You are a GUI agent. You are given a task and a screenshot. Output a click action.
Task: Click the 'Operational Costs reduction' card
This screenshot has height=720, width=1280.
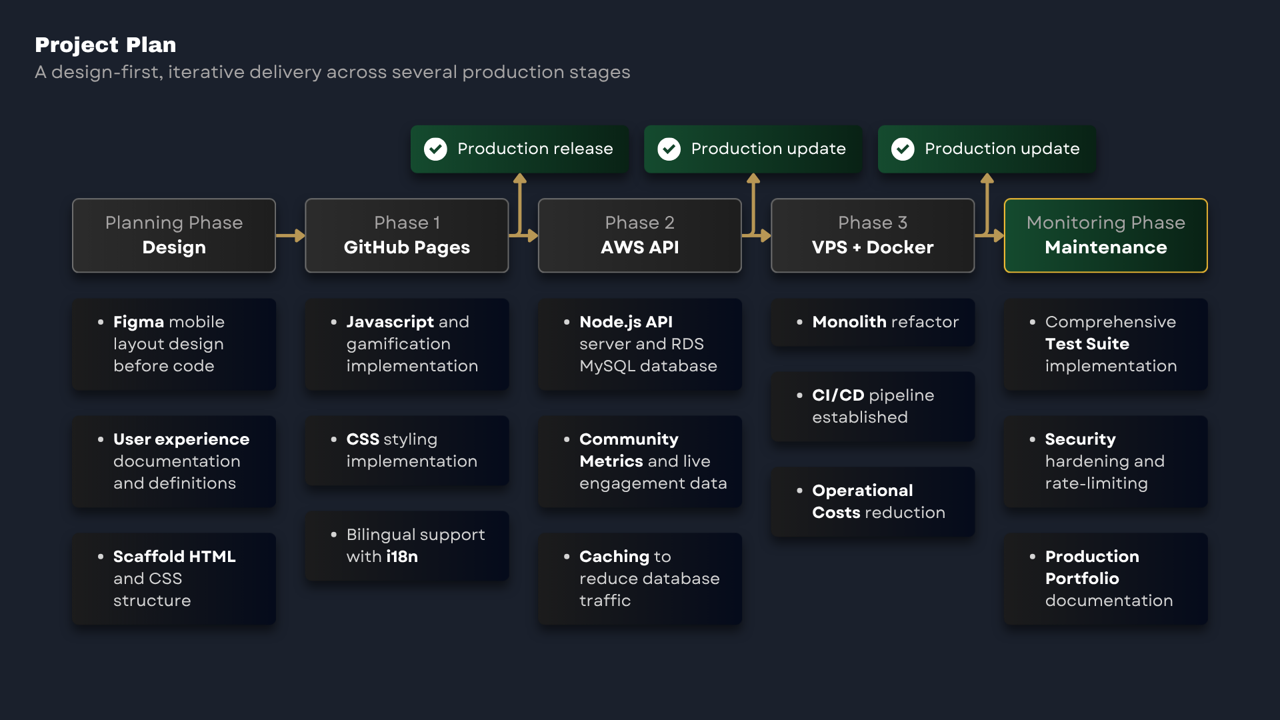[x=873, y=501]
